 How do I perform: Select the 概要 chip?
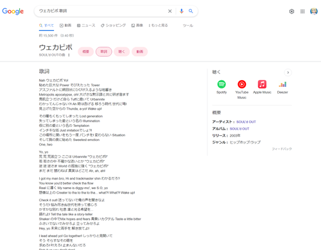[86, 51]
